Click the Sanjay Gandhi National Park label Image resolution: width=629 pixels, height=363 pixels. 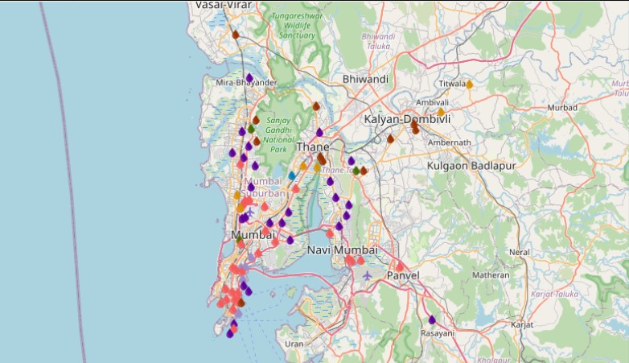click(x=278, y=133)
